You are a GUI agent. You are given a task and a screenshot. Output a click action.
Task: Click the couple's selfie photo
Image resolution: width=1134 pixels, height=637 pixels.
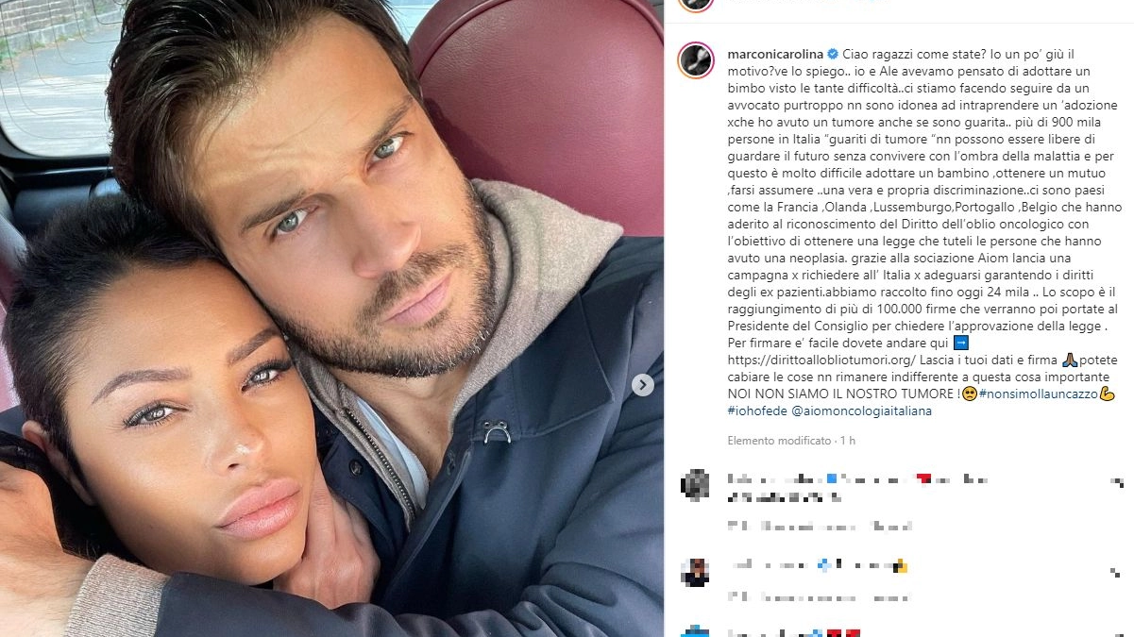coord(331,318)
